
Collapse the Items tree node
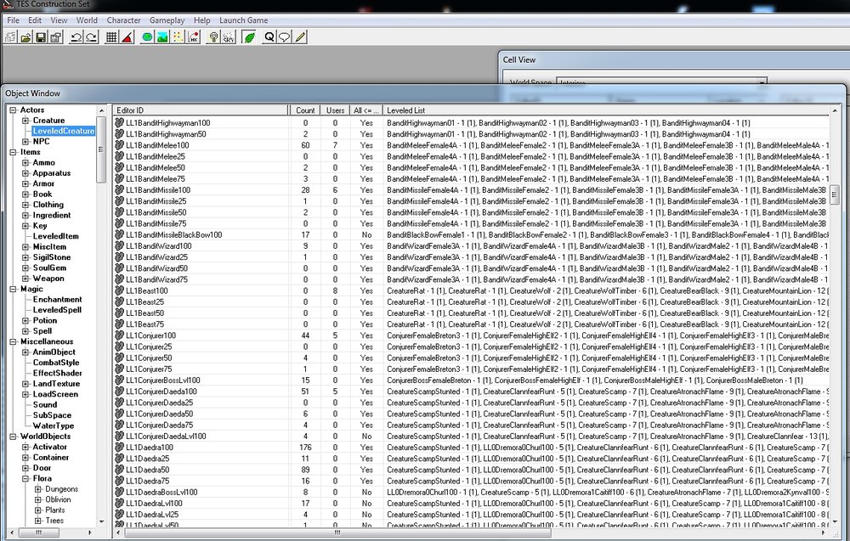point(13,152)
